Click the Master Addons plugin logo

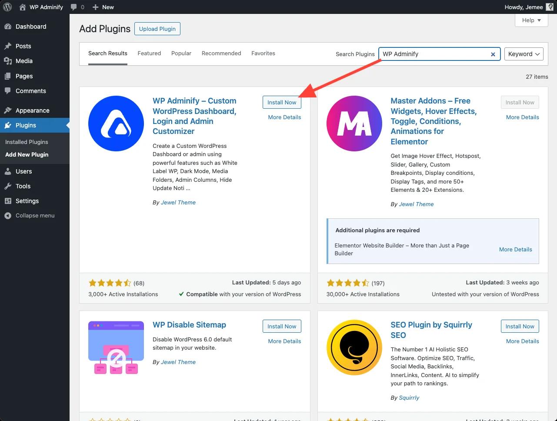click(354, 124)
